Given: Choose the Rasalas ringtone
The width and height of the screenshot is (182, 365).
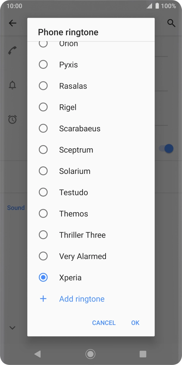Looking at the screenshot, I should pos(43,86).
